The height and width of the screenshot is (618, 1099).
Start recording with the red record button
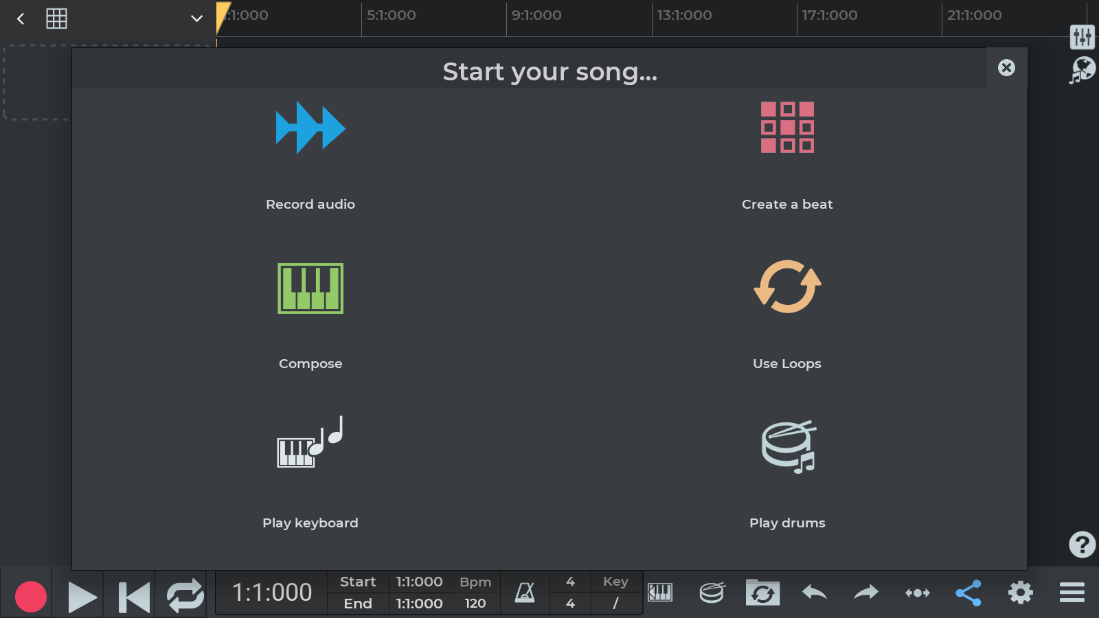pyautogui.click(x=31, y=596)
